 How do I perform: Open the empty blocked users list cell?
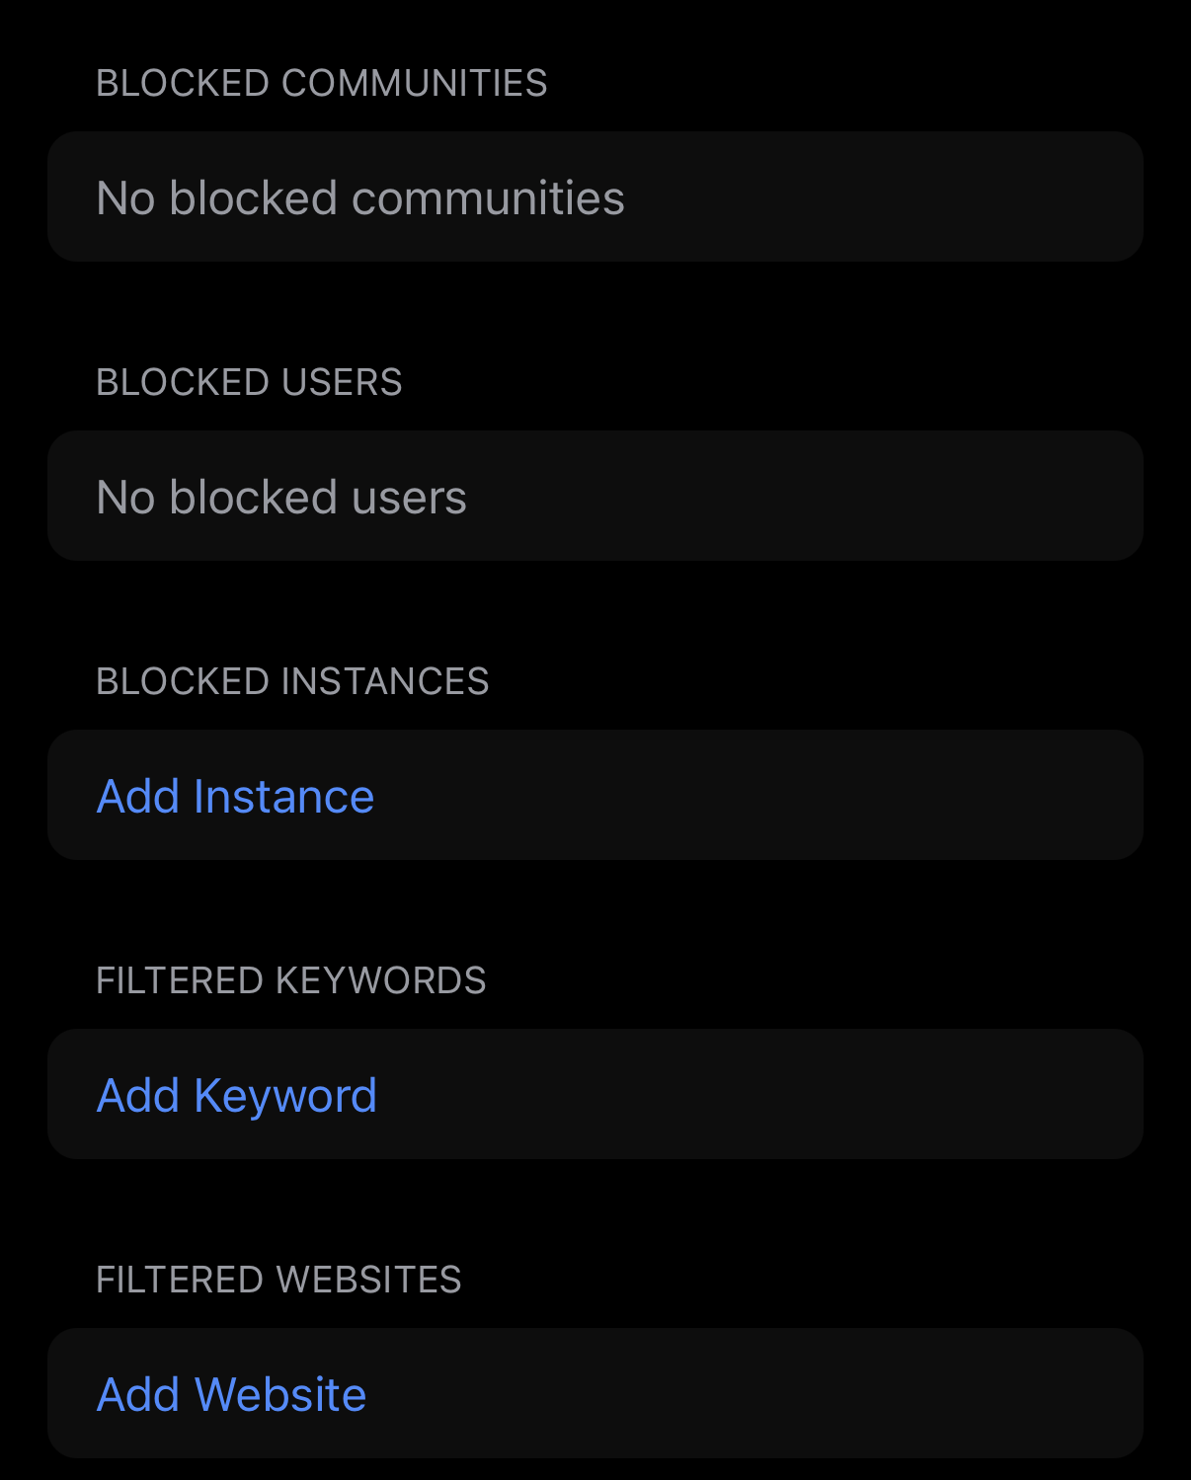click(595, 497)
